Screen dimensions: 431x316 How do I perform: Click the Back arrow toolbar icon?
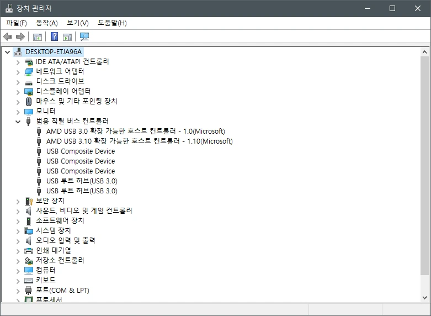8,36
